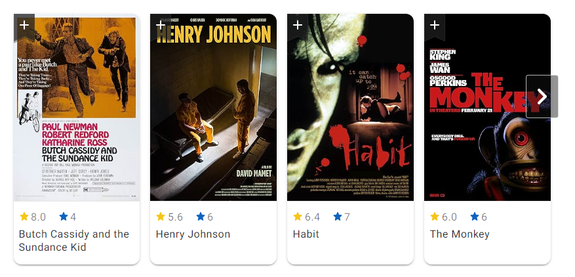Show next movies with right chevron arrow
This screenshot has height=277, width=575.
click(542, 96)
